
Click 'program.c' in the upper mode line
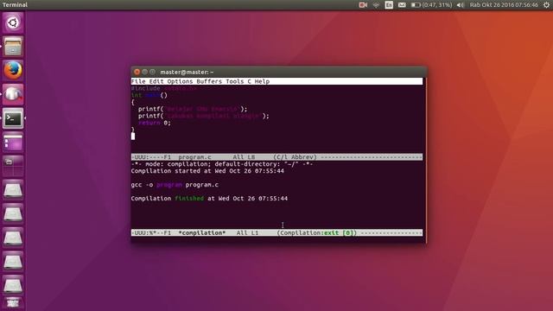(194, 157)
